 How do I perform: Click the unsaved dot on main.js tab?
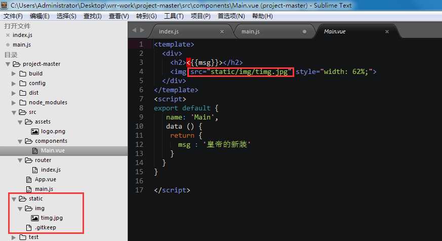pyautogui.click(x=304, y=31)
